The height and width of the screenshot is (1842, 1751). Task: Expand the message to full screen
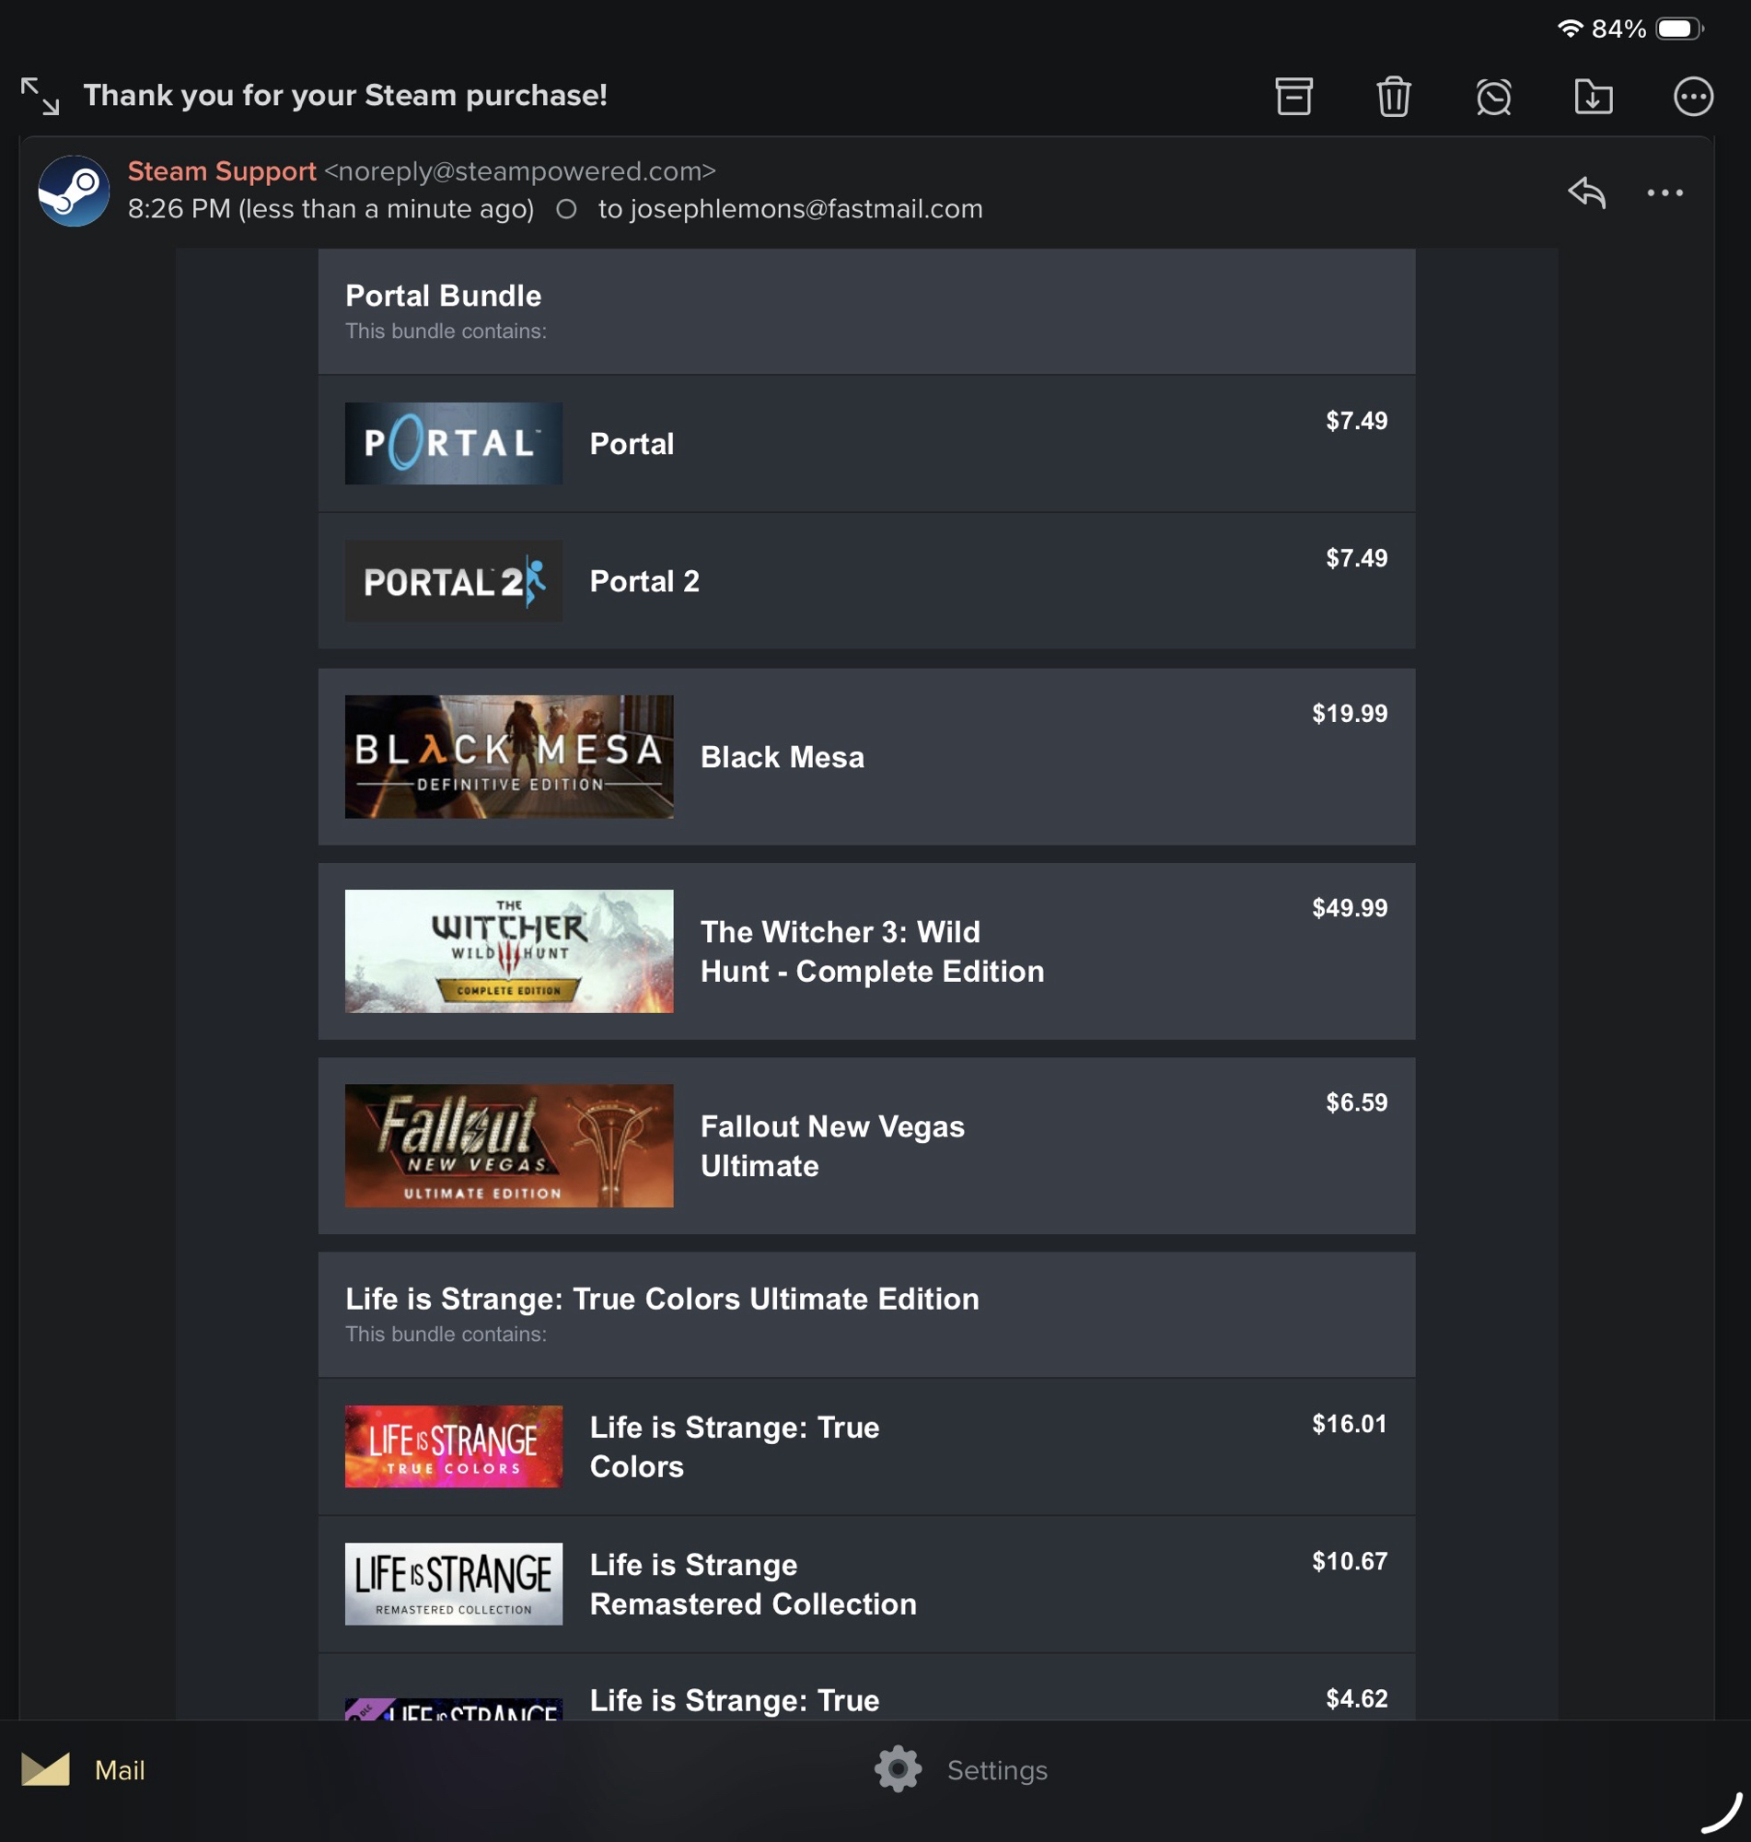pyautogui.click(x=41, y=96)
